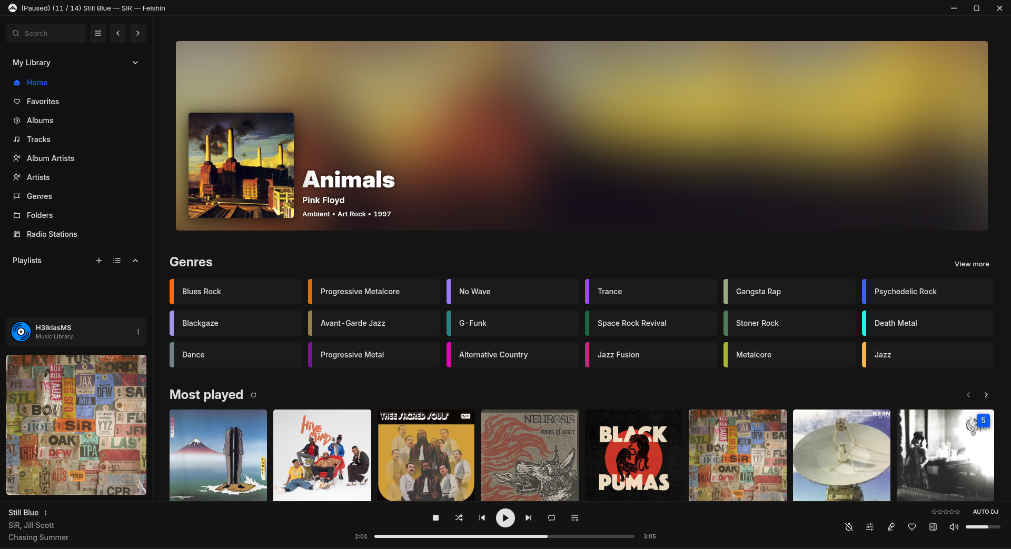
Task: Open the Jazz Fusion genre
Action: tap(651, 355)
